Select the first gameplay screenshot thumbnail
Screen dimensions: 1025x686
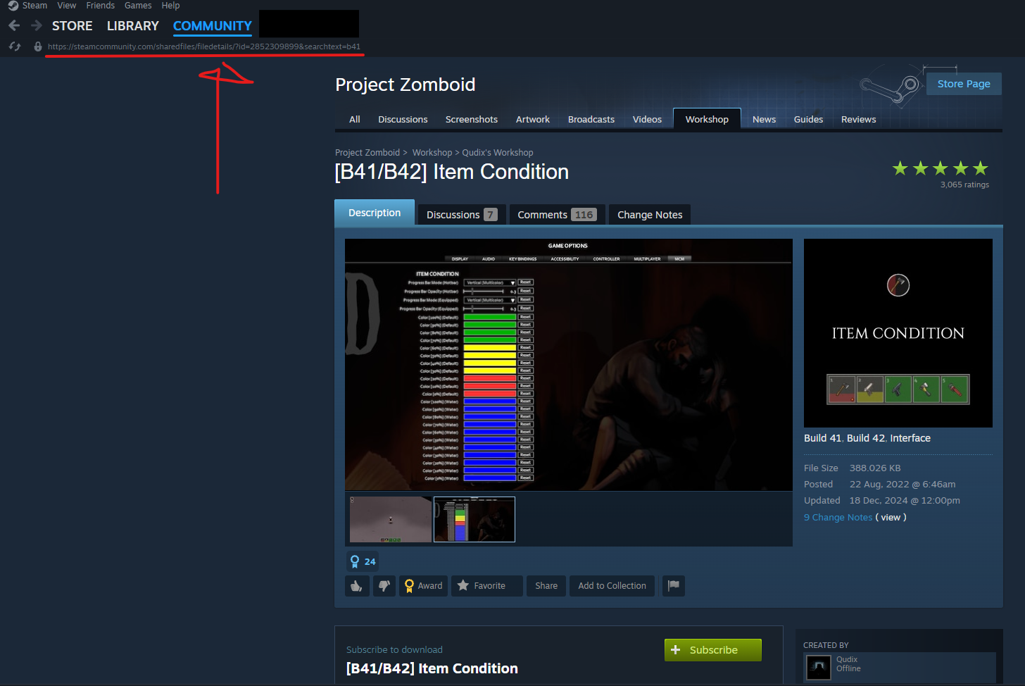click(x=391, y=520)
